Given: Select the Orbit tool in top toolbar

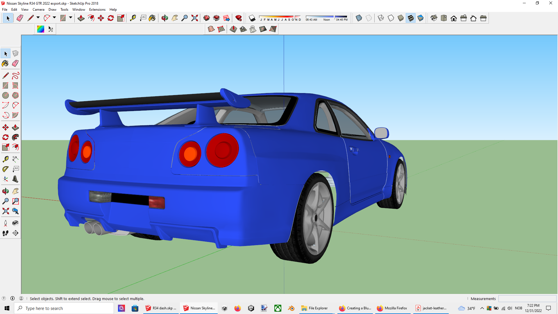Looking at the screenshot, I should [165, 18].
